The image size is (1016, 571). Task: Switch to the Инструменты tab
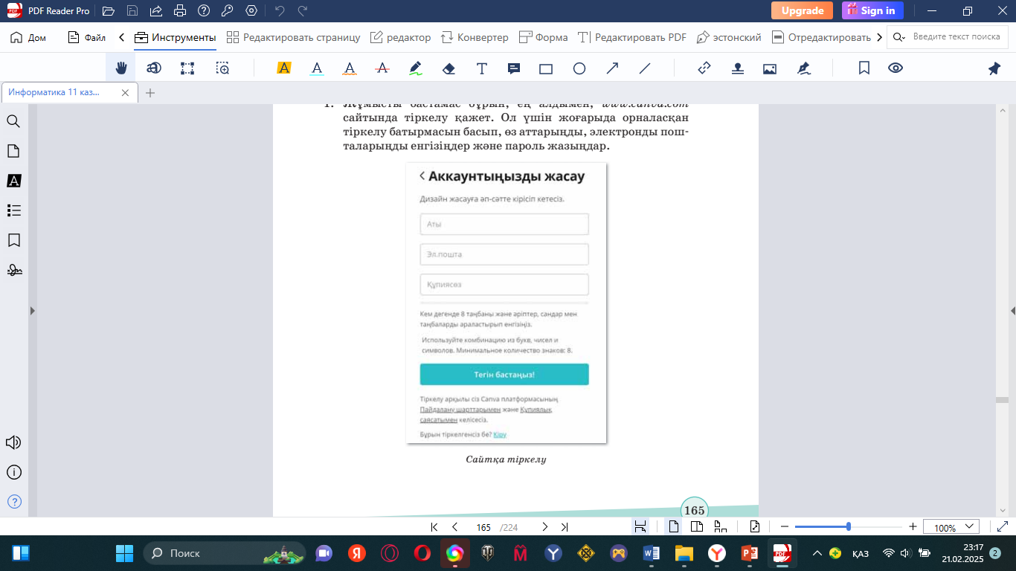point(176,37)
